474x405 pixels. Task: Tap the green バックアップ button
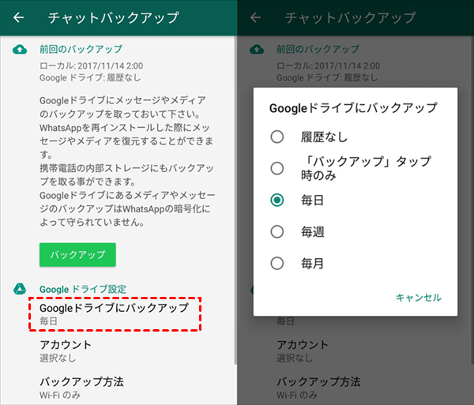(77, 255)
